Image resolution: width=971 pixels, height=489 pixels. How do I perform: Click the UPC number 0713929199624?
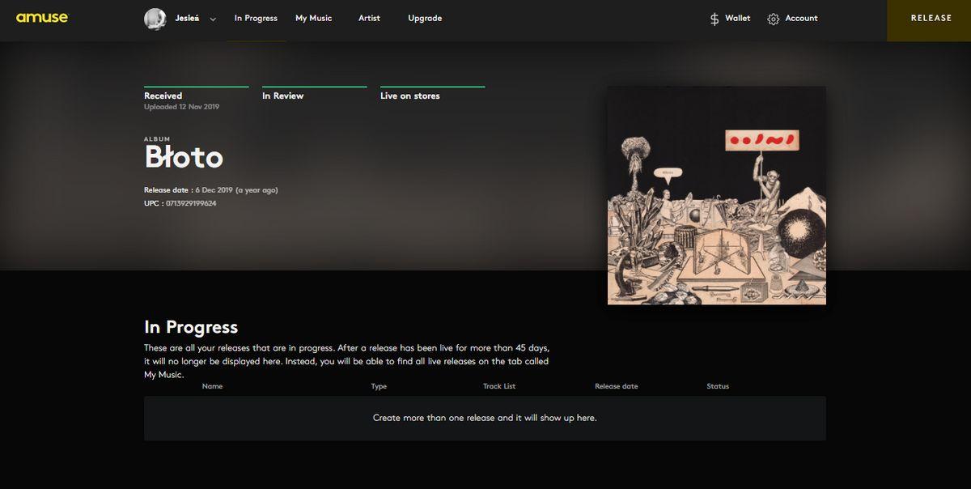click(191, 203)
